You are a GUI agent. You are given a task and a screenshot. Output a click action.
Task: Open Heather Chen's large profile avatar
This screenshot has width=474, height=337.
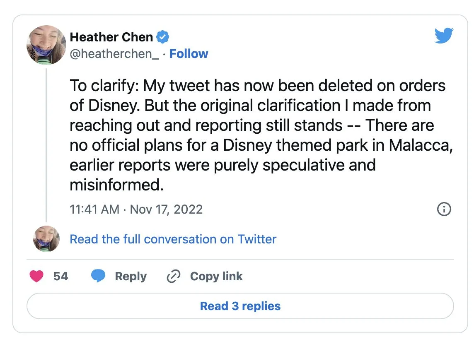click(46, 44)
